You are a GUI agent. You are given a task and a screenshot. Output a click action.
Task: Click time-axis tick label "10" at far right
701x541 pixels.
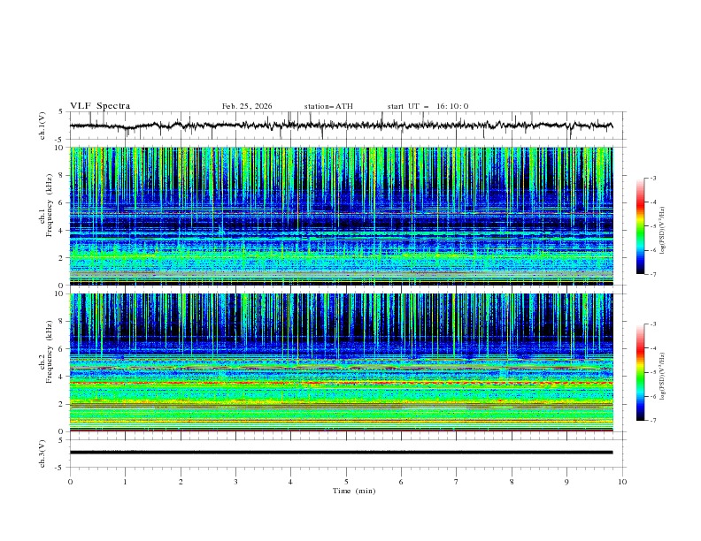click(622, 482)
